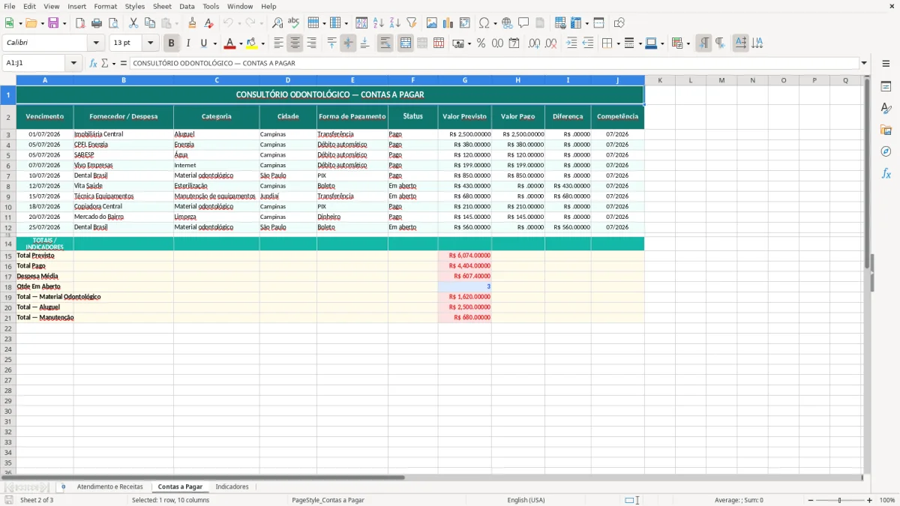The width and height of the screenshot is (900, 506).
Task: Open sidebar Properties panel
Action: pyautogui.click(x=886, y=86)
